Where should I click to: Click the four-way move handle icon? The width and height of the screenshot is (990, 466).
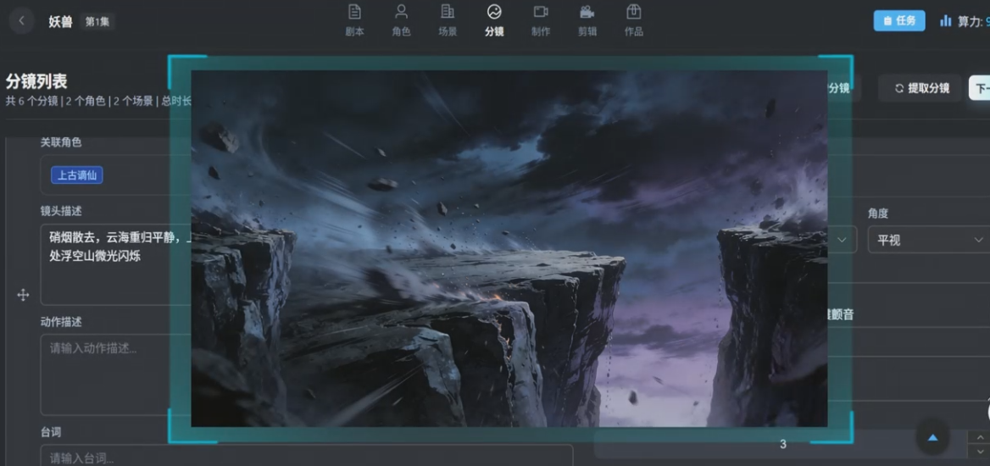23,295
